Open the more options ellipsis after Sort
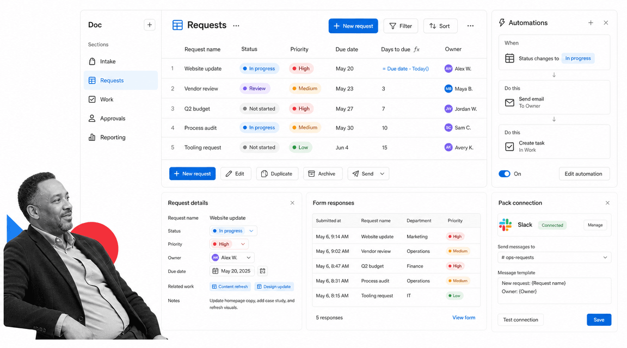The height and width of the screenshot is (348, 627). click(470, 26)
